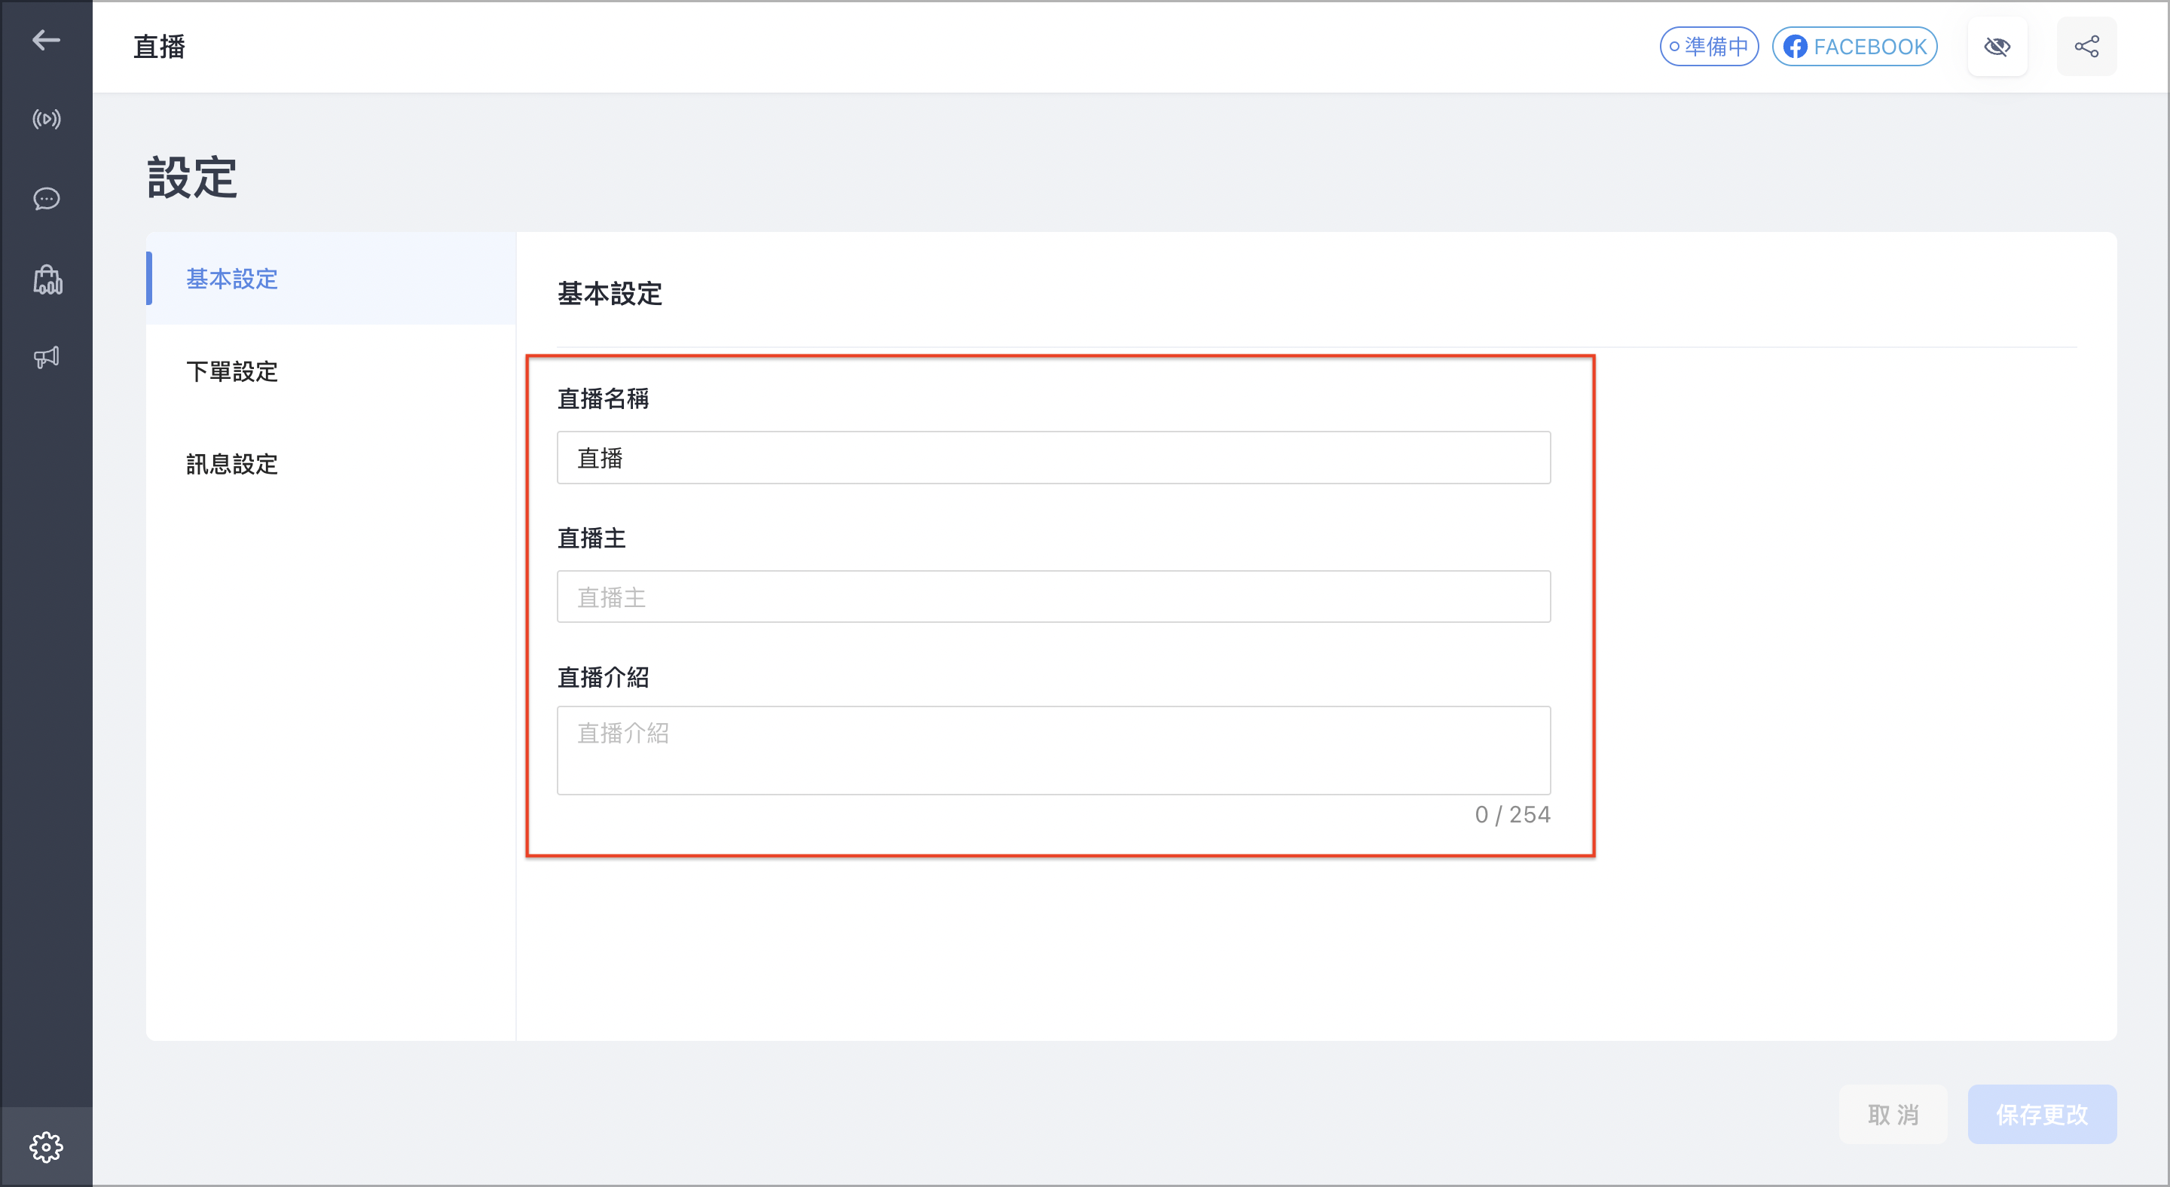The width and height of the screenshot is (2170, 1187).
Task: Open the megaphone announcements sidebar icon
Action: click(x=46, y=357)
